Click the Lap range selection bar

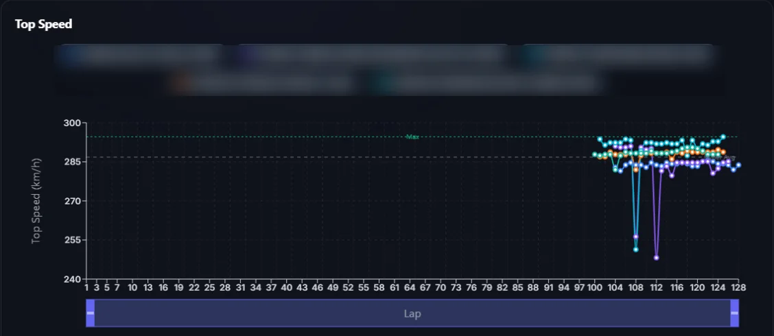[412, 313]
